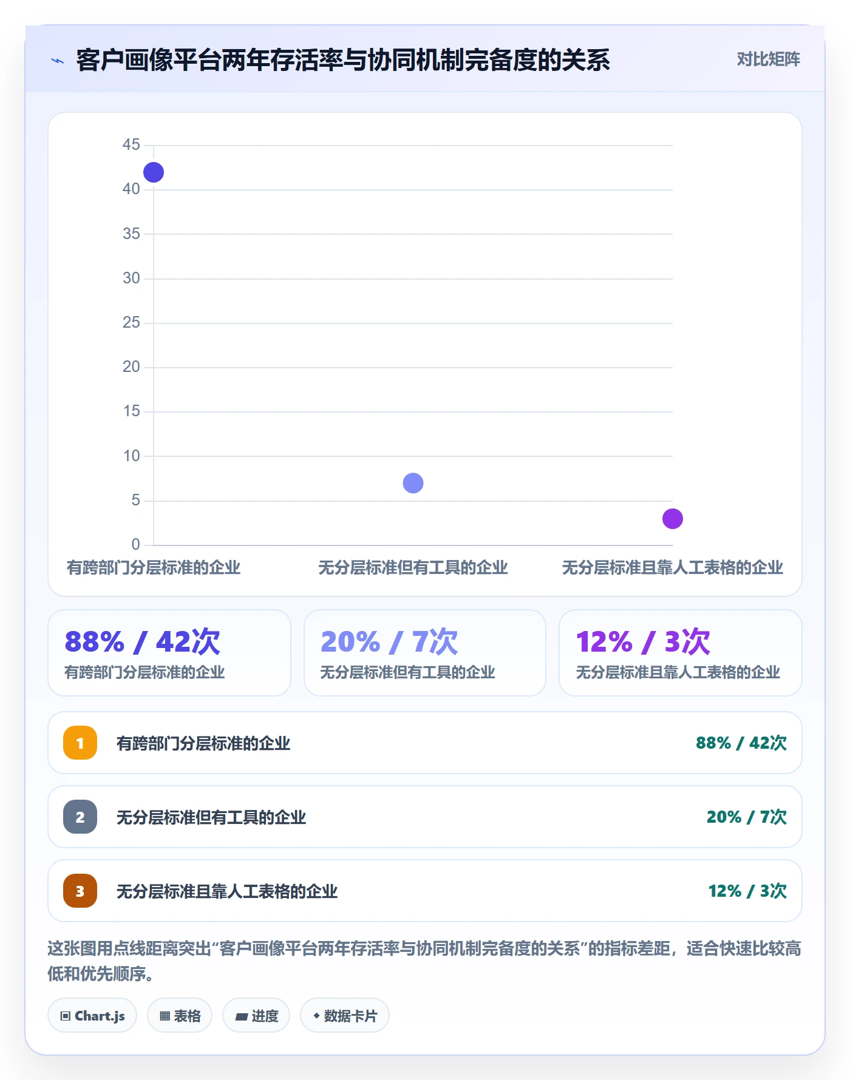The image size is (850, 1080).
Task: Click list row text 有跨部门分层标准的企业
Action: 203,743
